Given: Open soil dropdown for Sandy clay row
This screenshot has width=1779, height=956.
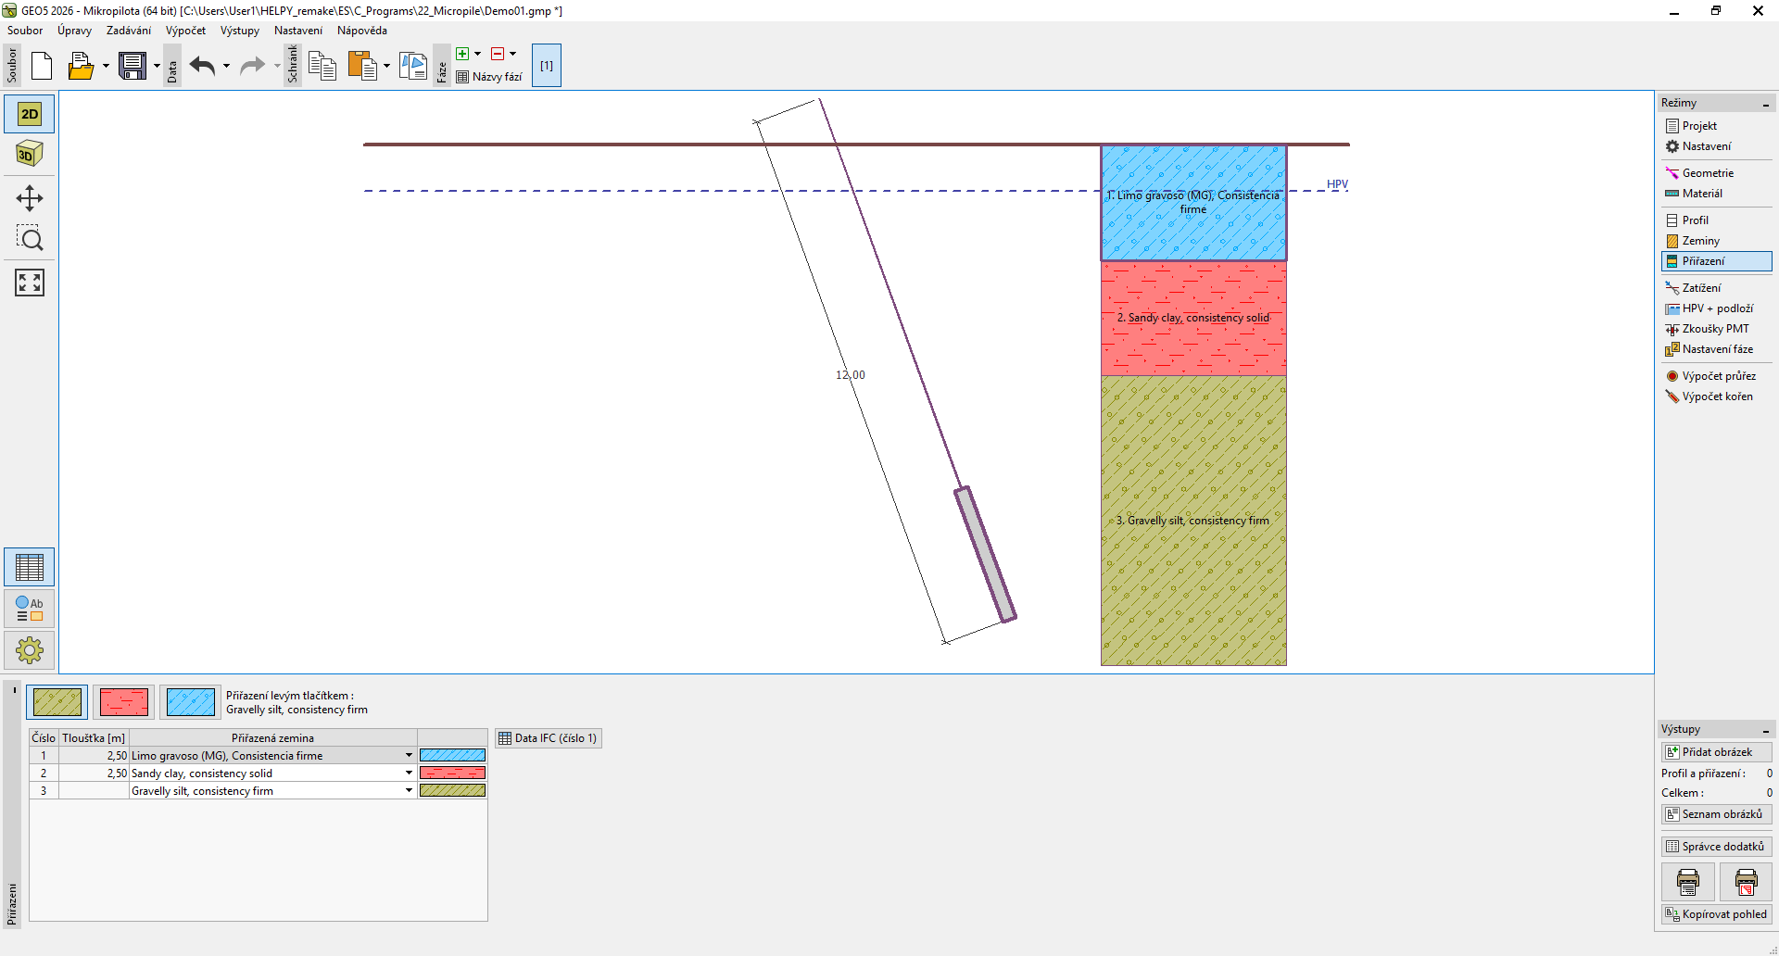Looking at the screenshot, I should point(409,774).
